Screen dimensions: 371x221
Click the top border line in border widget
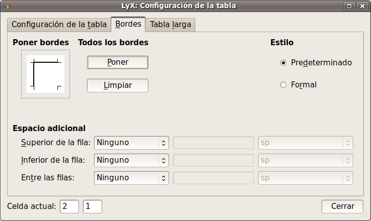pos(45,62)
